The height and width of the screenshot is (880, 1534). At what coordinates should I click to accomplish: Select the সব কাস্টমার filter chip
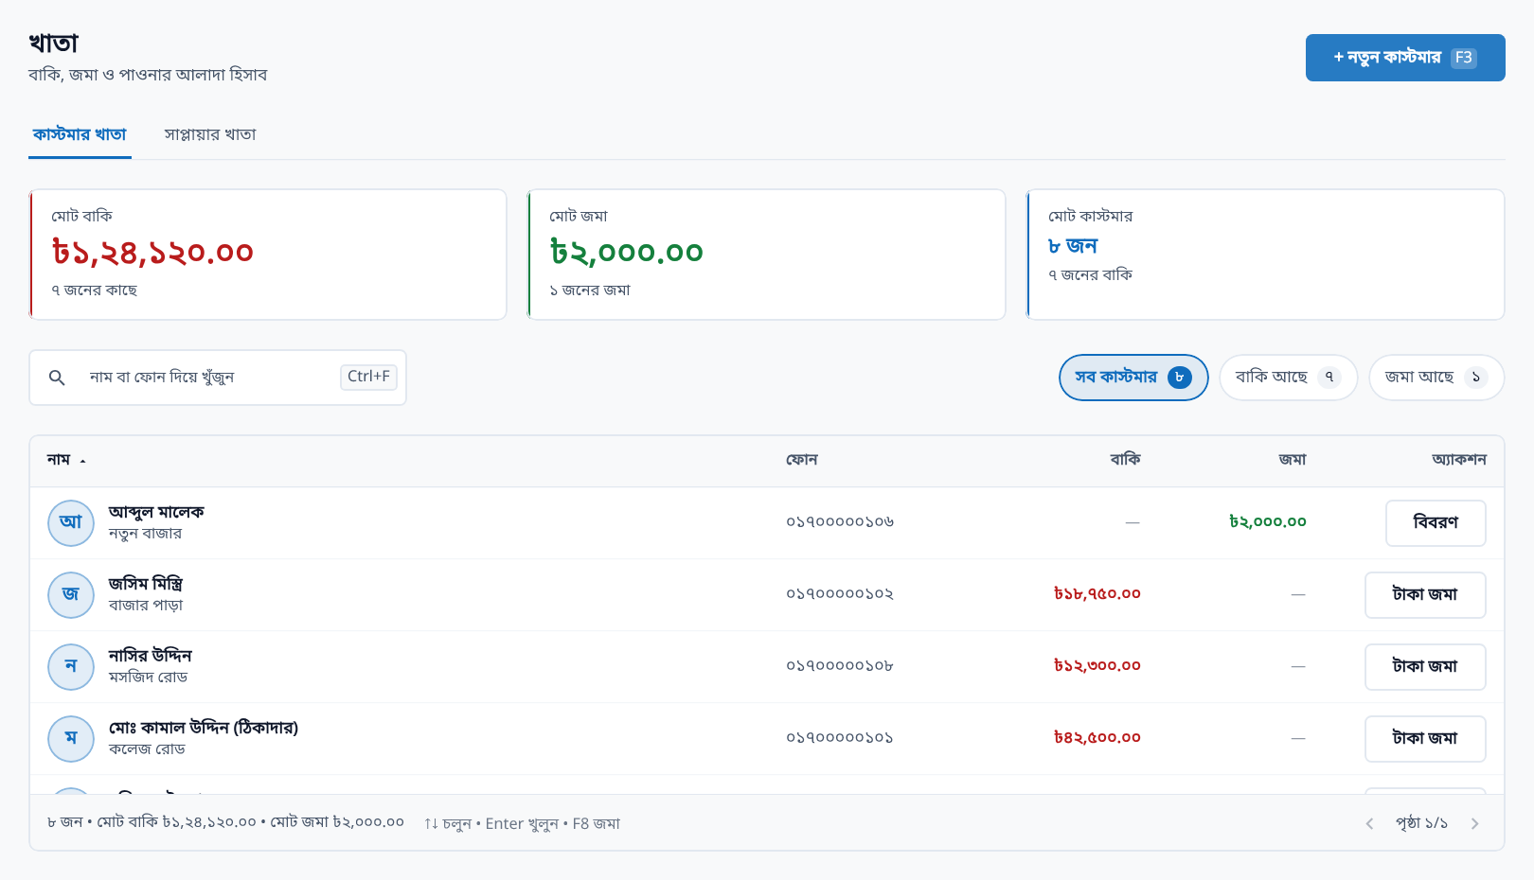[1133, 378]
